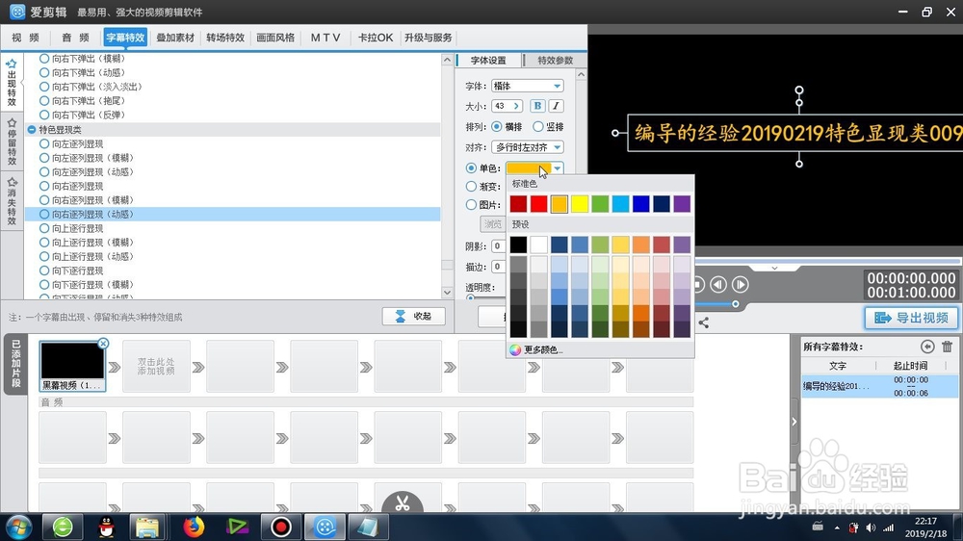The image size is (963, 541).
Task: Open the QQ penguin taskbar icon
Action: [x=107, y=527]
